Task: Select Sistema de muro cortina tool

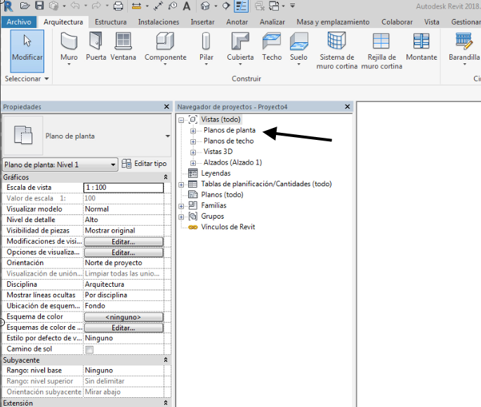Action: click(x=337, y=51)
